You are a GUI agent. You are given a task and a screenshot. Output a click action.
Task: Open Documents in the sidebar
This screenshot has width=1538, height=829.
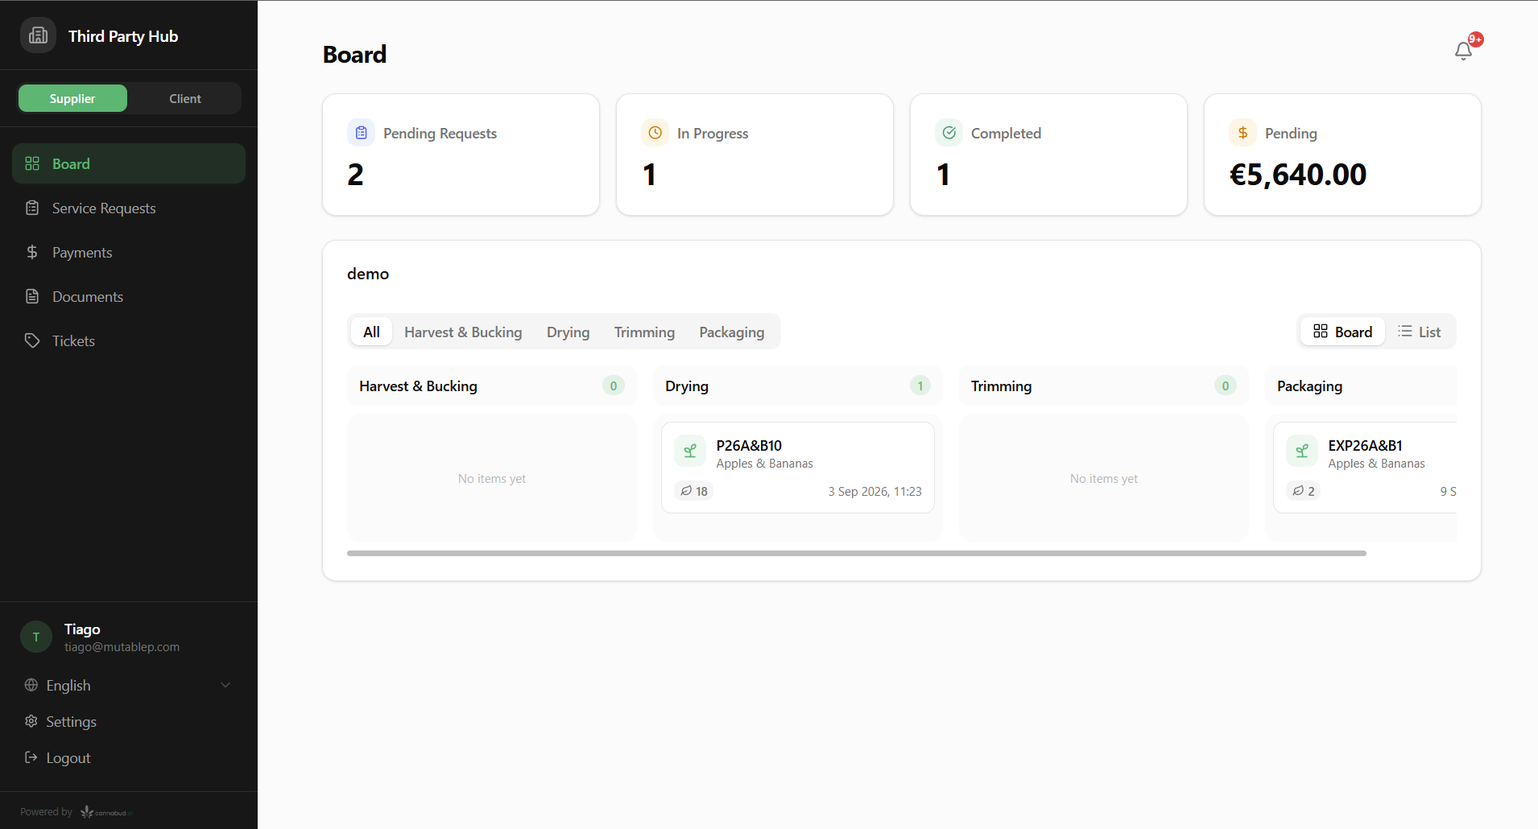(x=129, y=296)
